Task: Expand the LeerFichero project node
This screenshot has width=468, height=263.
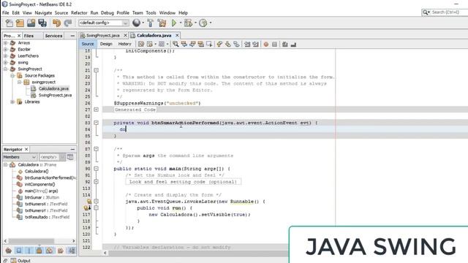Action: coord(5,56)
